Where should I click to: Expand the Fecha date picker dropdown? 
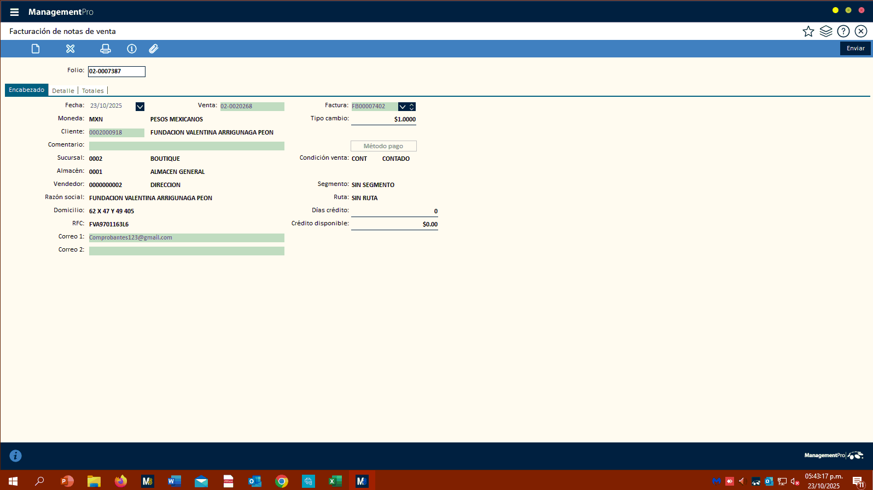coord(140,107)
